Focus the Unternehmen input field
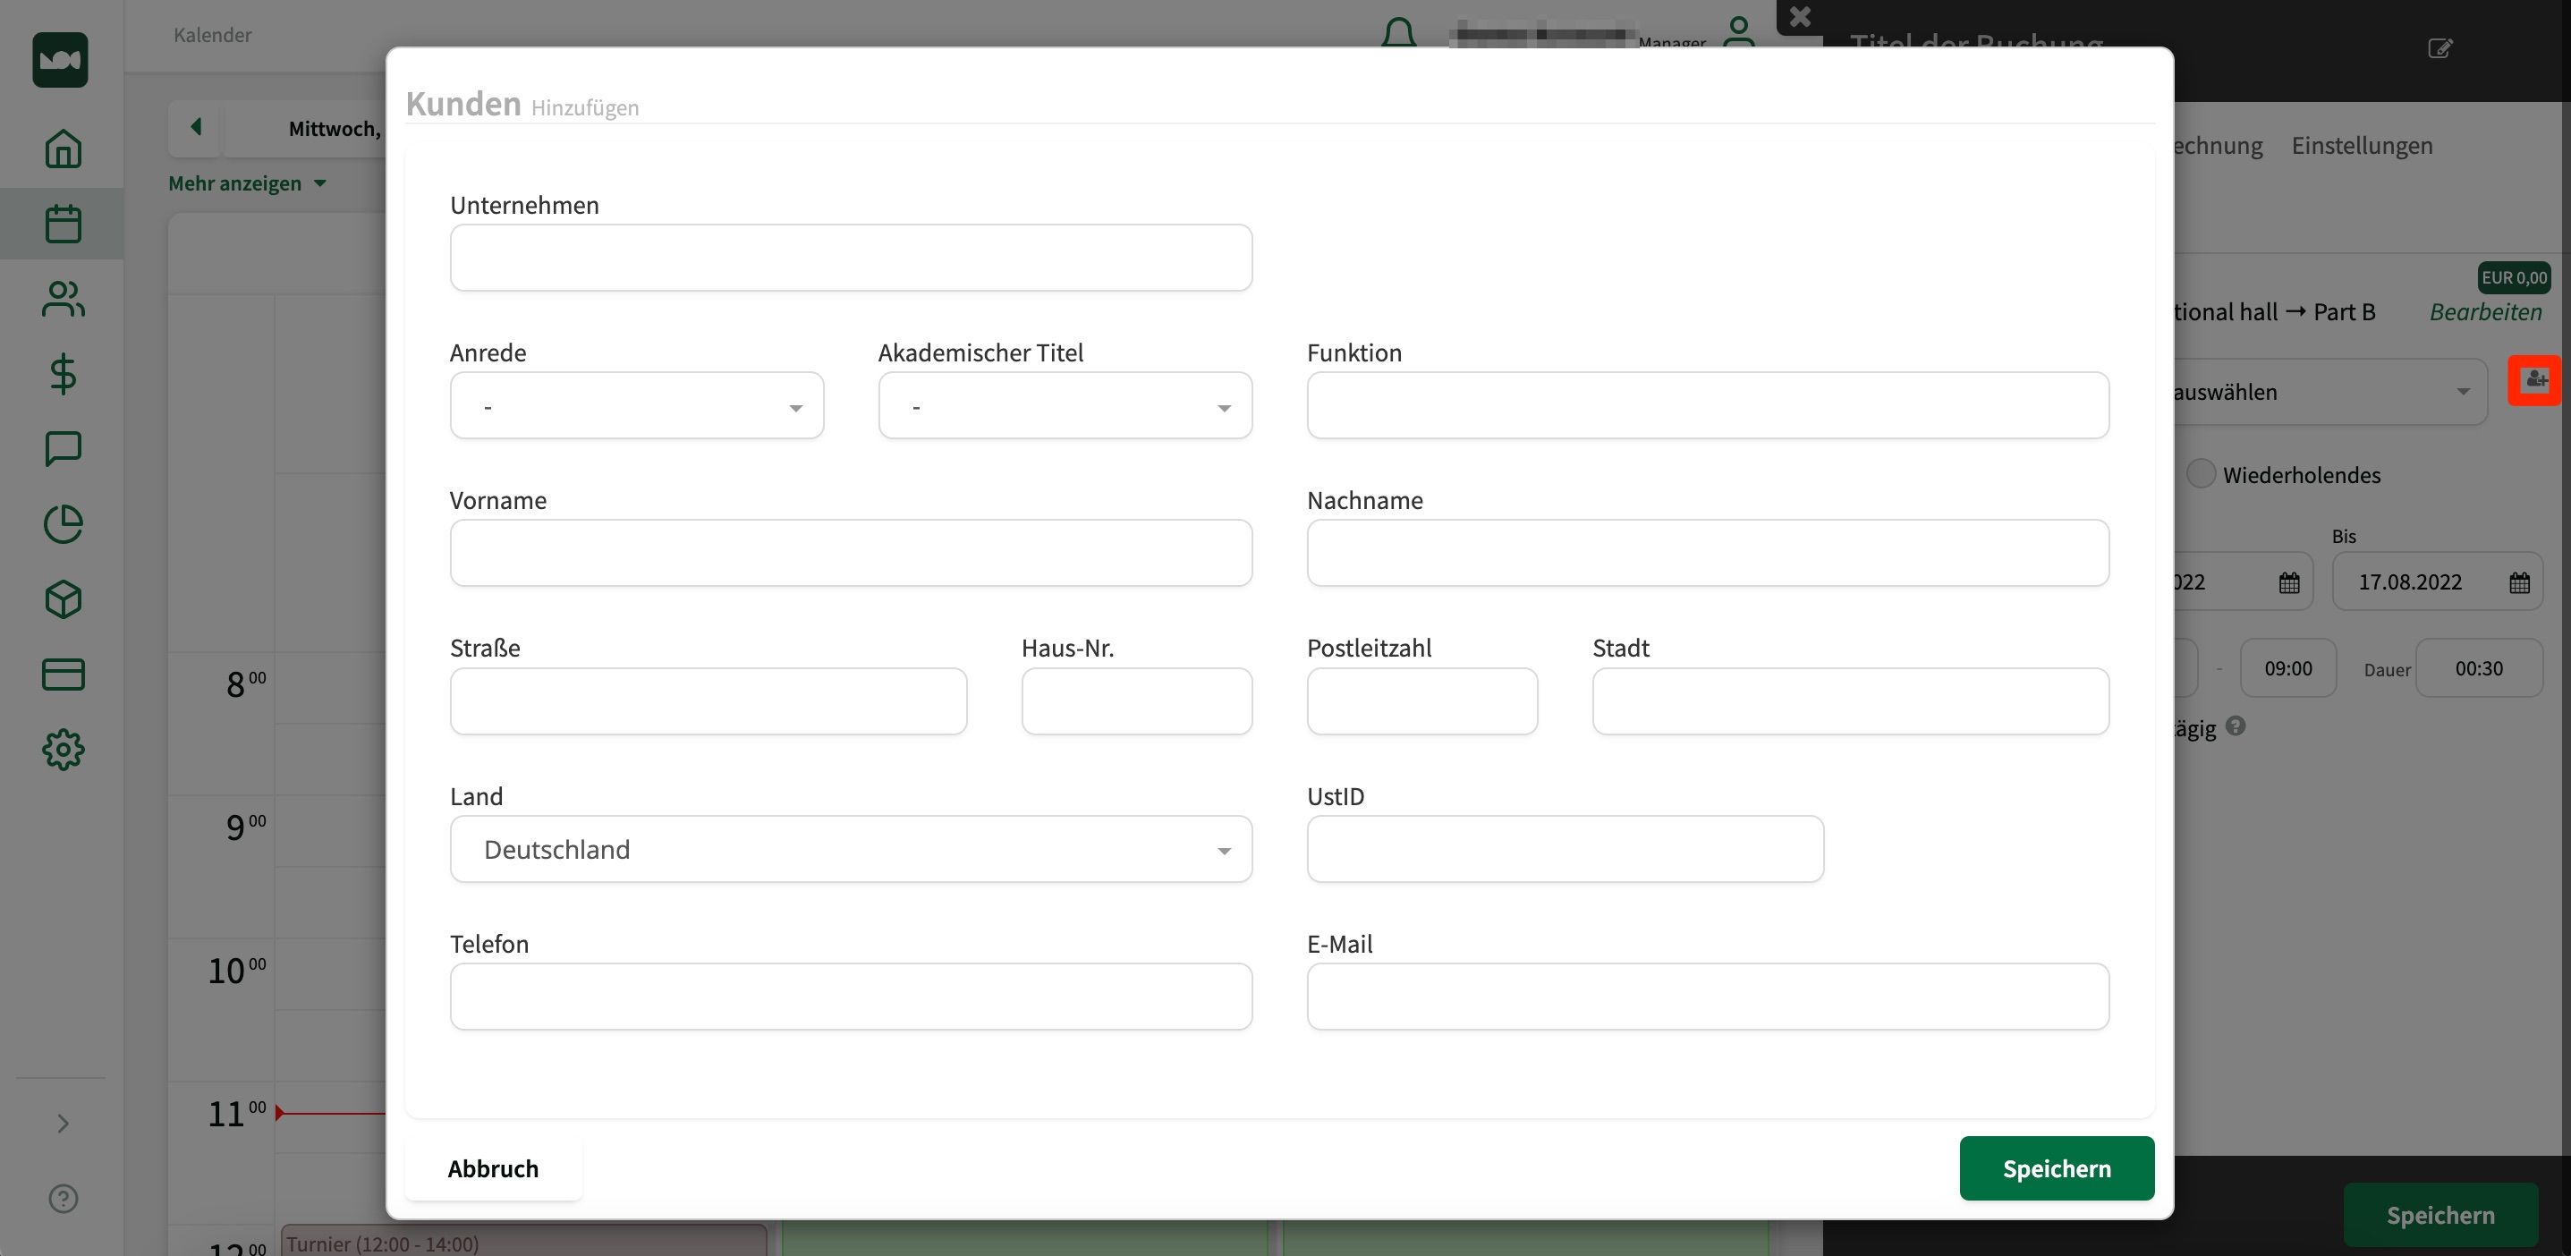 coord(851,259)
